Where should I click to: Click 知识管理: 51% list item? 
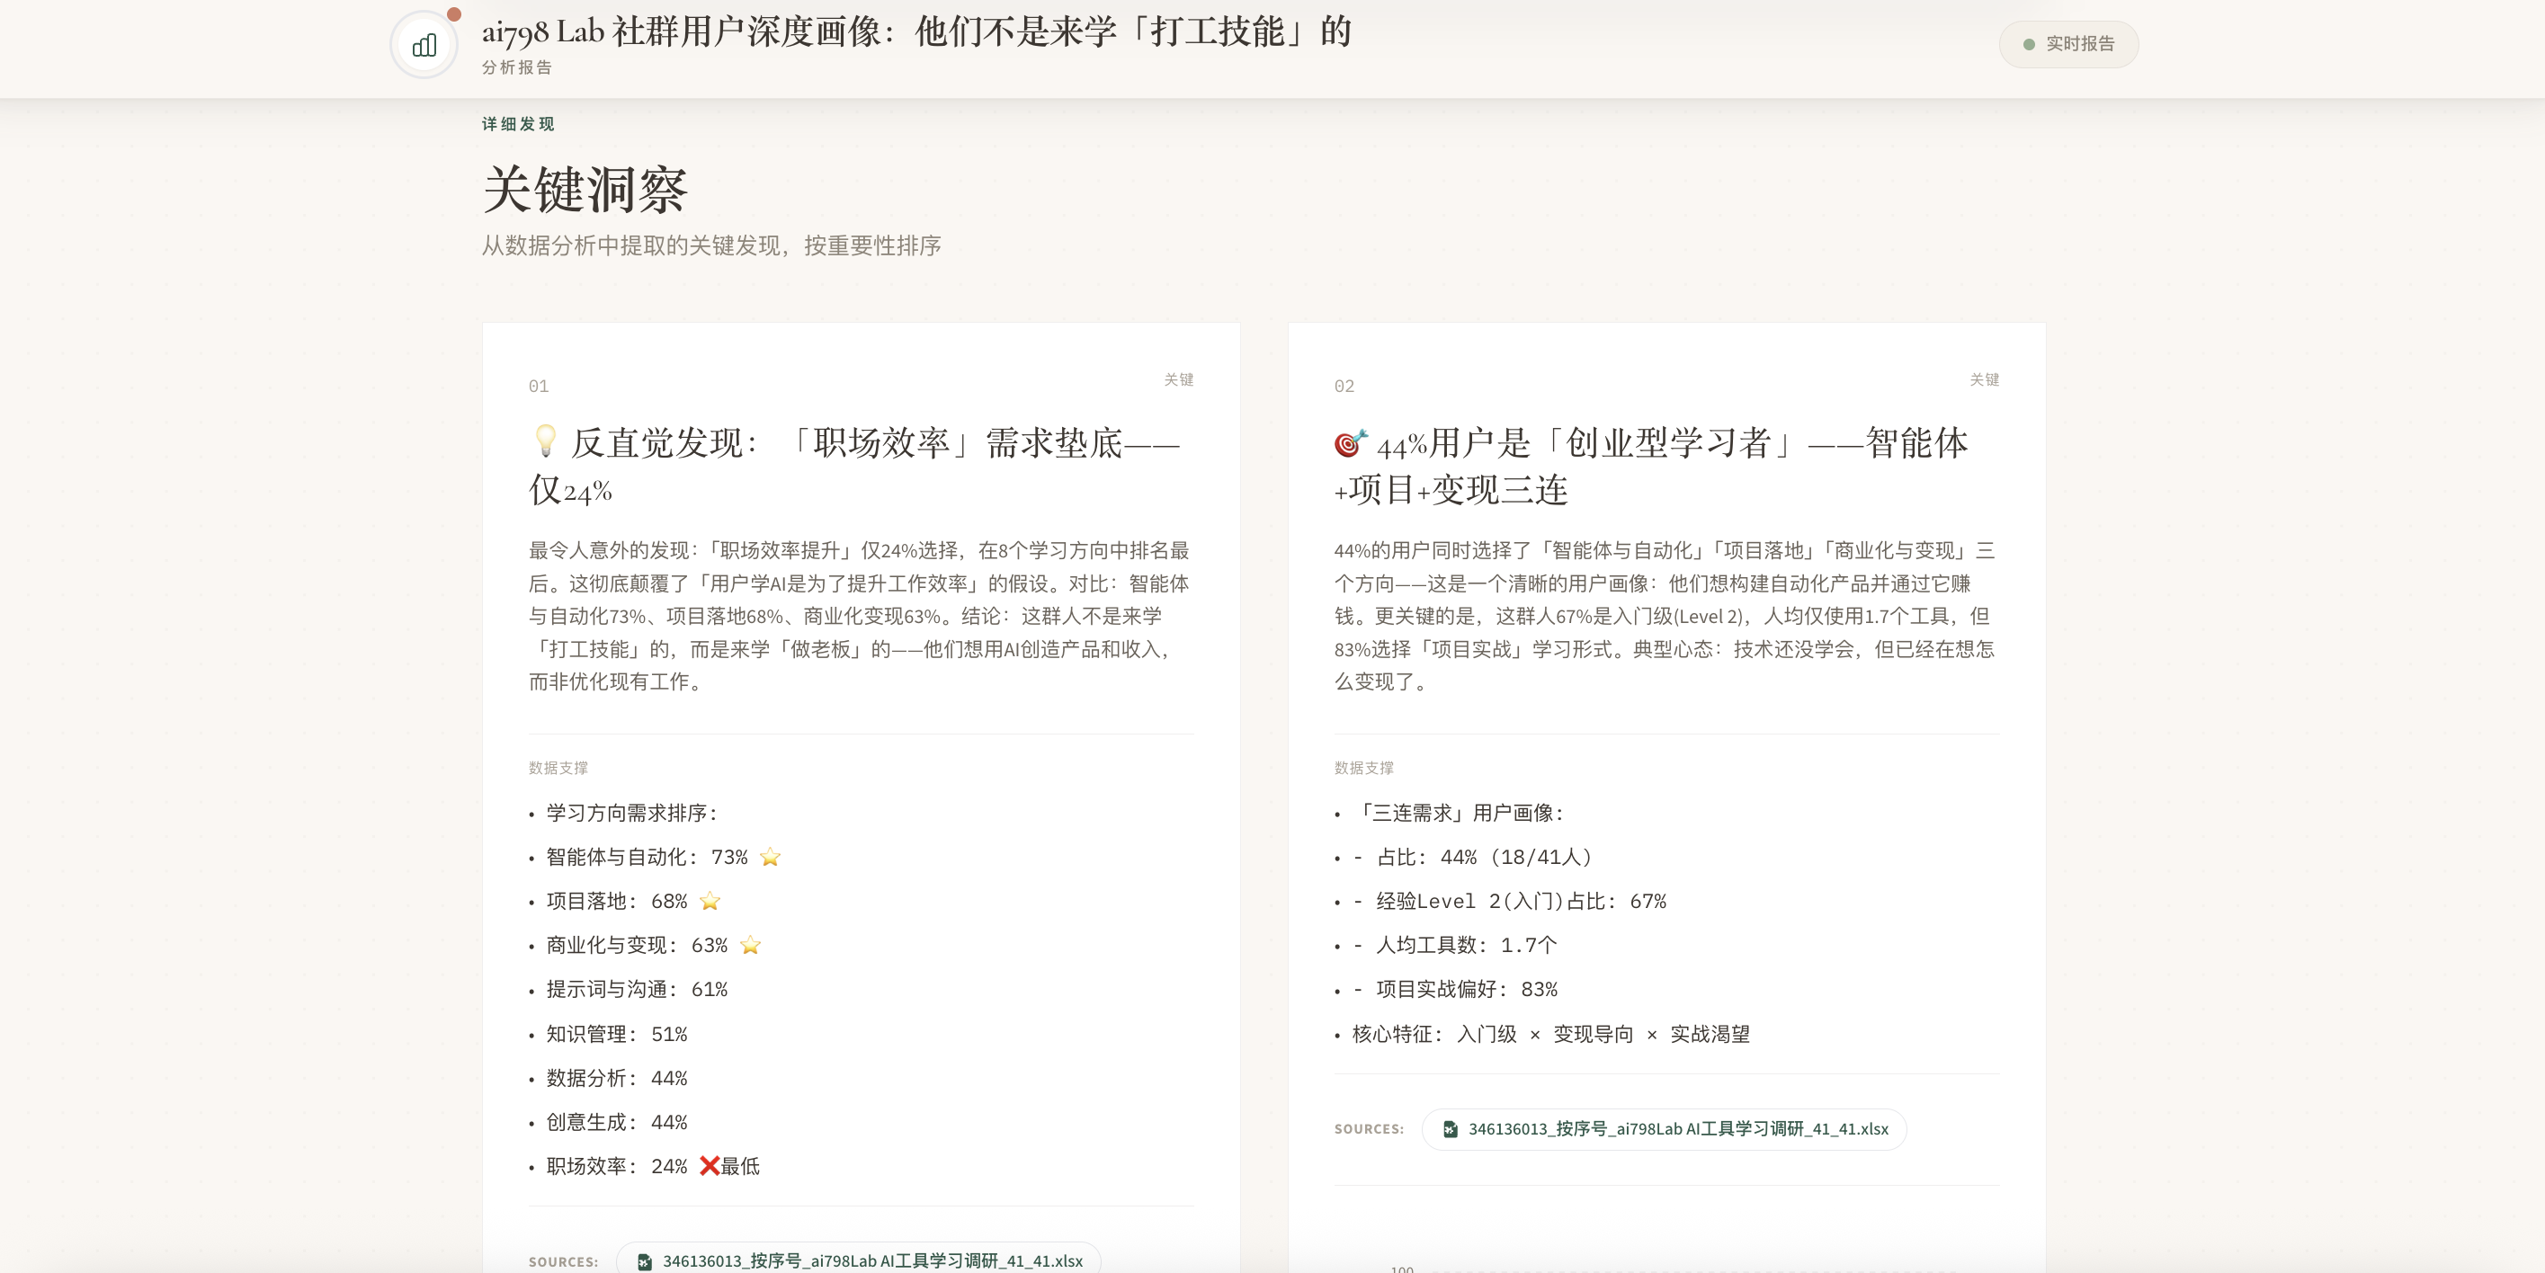click(x=617, y=1034)
